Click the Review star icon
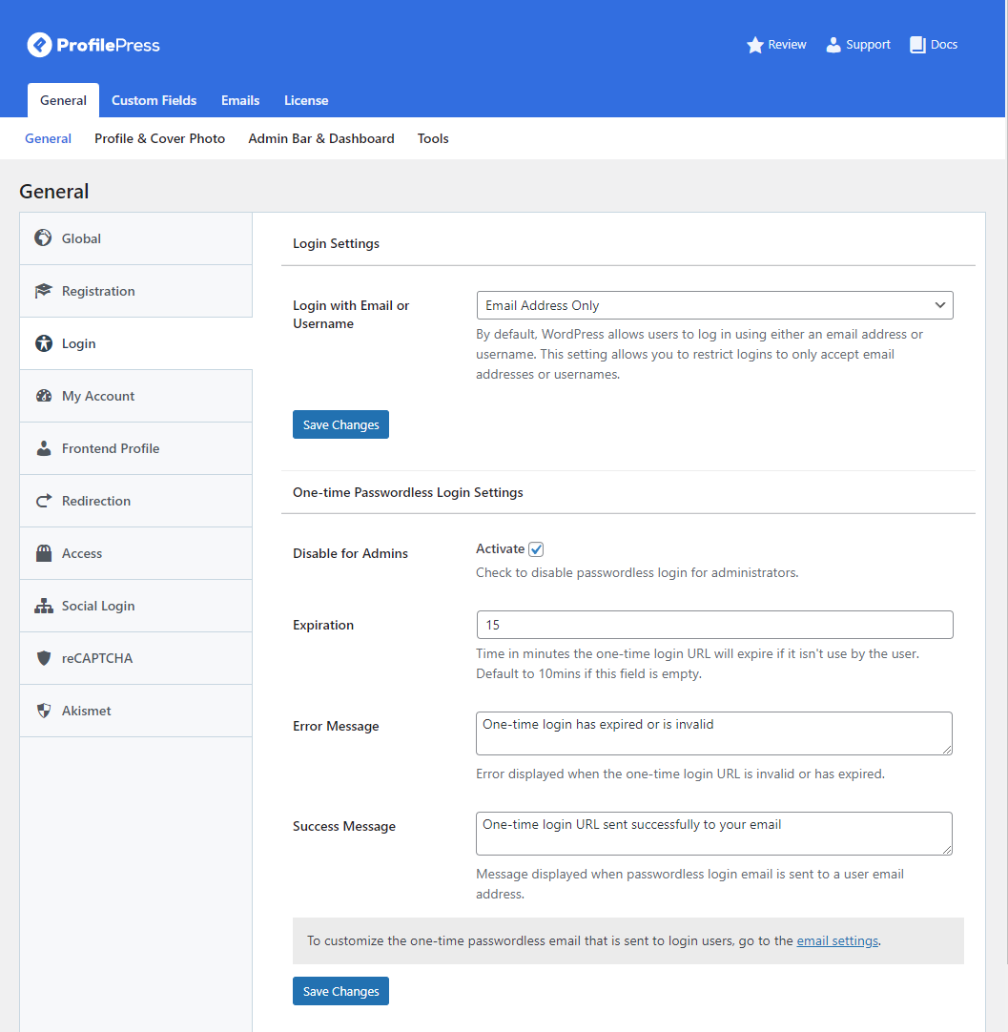Screen dimensions: 1008x1032 tap(755, 45)
